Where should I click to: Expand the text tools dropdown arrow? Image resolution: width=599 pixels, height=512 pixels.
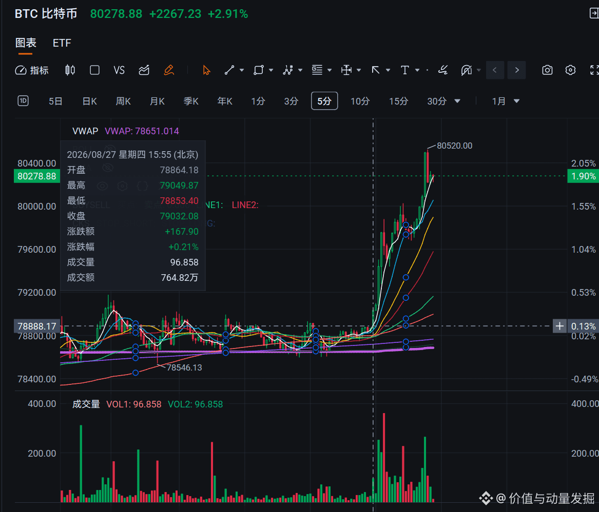[417, 70]
